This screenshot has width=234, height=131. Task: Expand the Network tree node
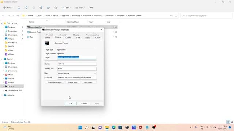tap(2, 95)
